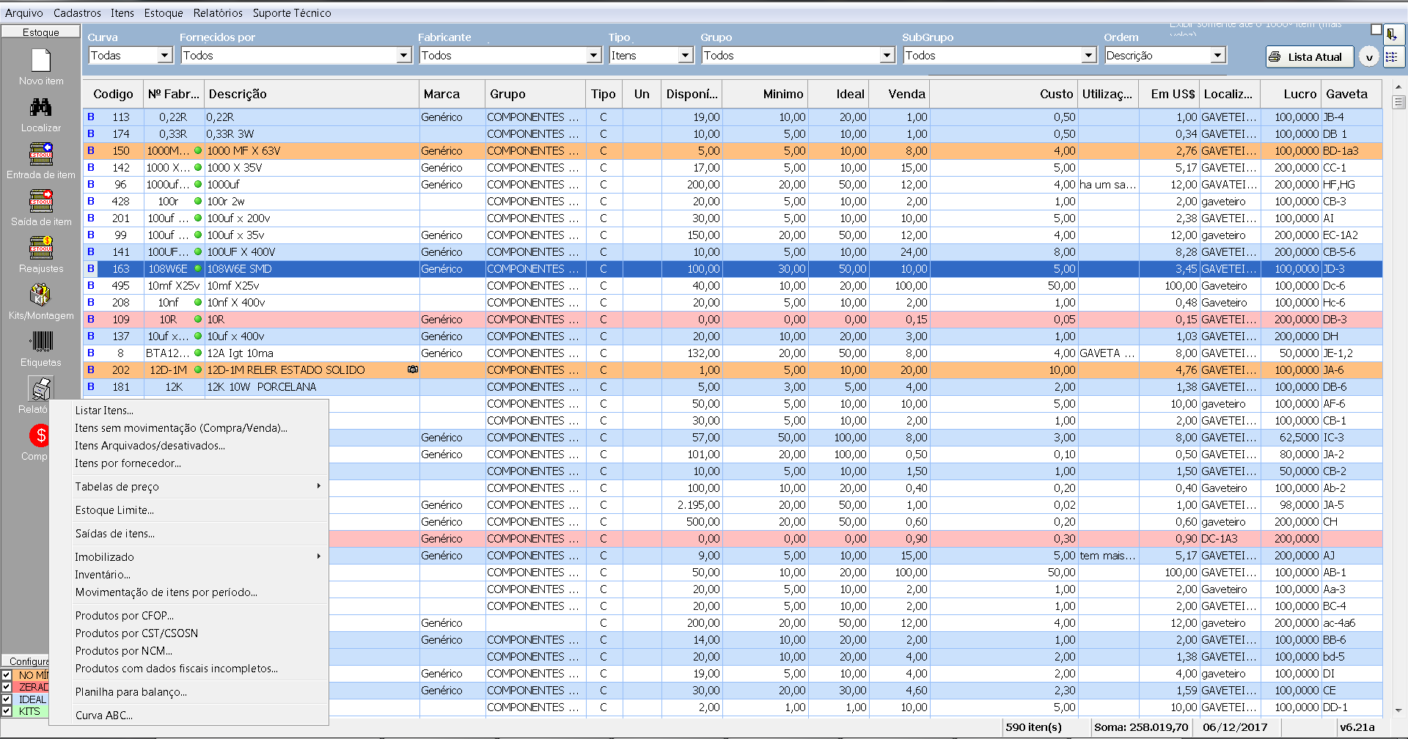
Task: Click the Novo item document icon
Action: 41,61
